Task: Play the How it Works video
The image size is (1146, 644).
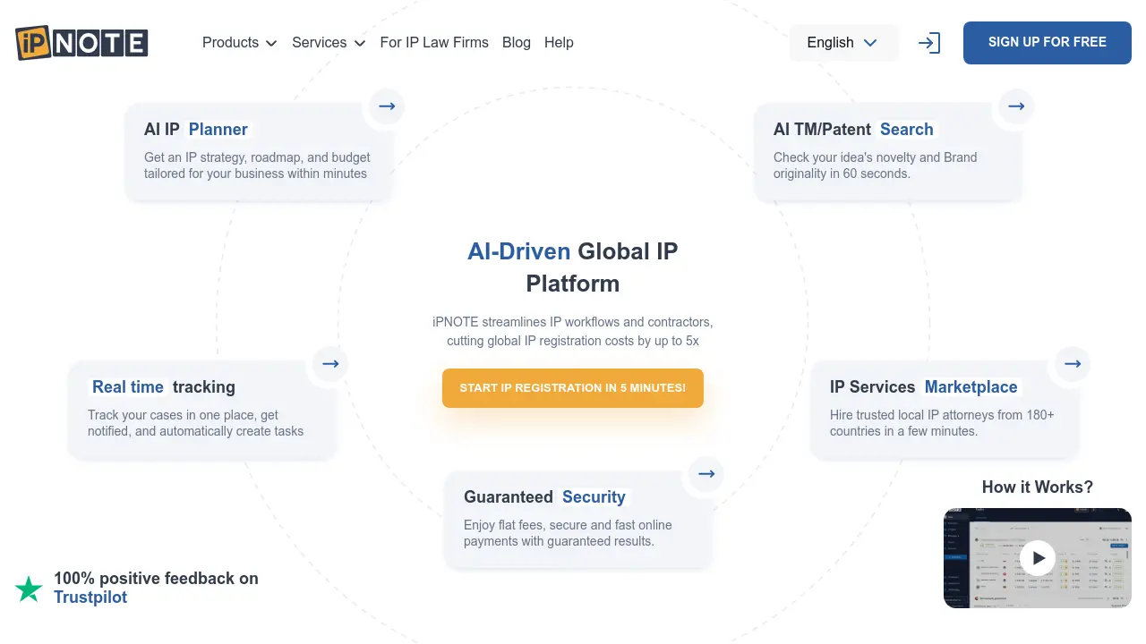Action: [1038, 558]
